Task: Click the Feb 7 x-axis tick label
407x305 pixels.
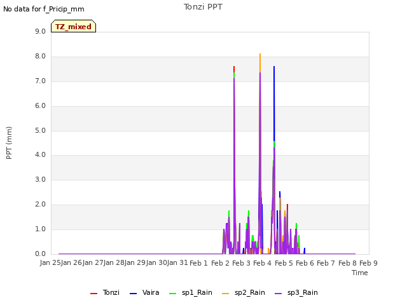Action: coord(326,263)
